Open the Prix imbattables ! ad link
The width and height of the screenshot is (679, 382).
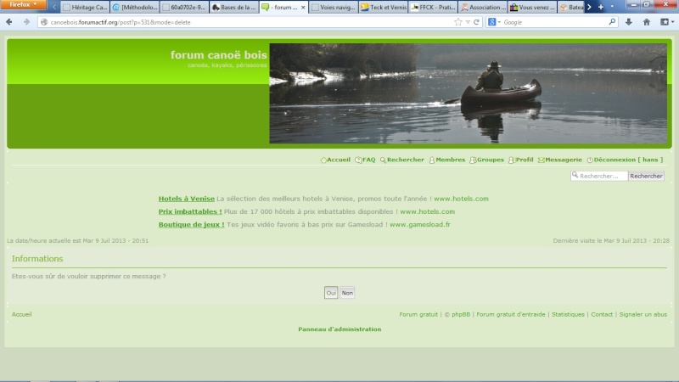190,211
